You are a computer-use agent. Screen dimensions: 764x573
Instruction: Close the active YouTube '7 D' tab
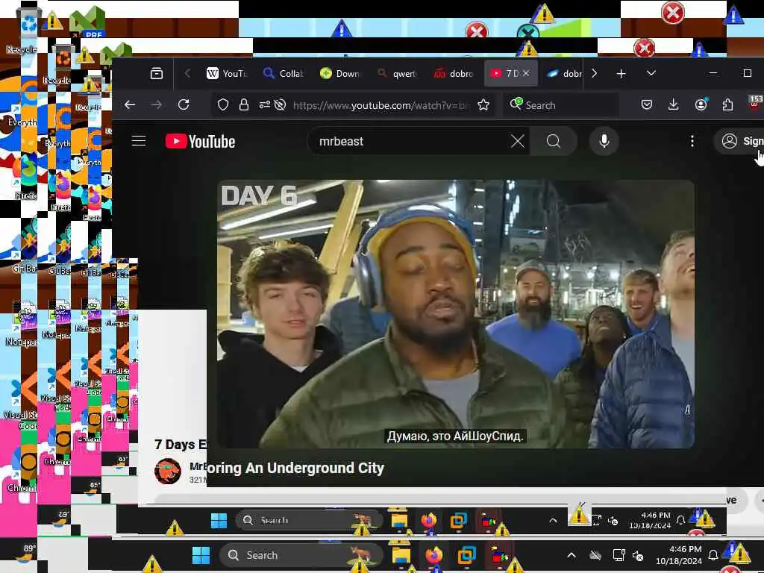tap(526, 74)
